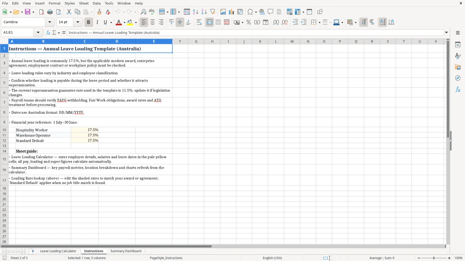Click the Print icon
Screen dimensions: 465x261
50,12
